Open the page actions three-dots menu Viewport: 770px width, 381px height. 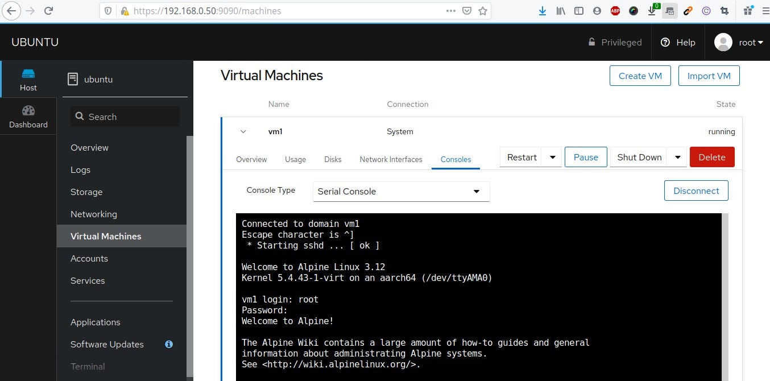(450, 11)
